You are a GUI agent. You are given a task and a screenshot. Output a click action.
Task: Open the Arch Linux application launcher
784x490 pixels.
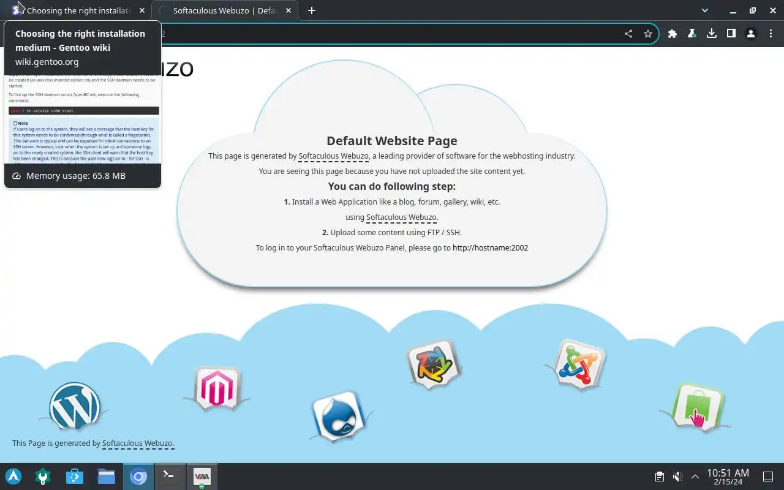click(13, 477)
